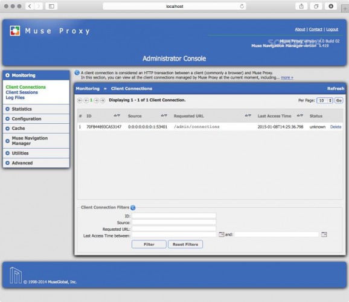Click the Last Access Time end field
The height and width of the screenshot is (302, 349).
click(x=277, y=234)
